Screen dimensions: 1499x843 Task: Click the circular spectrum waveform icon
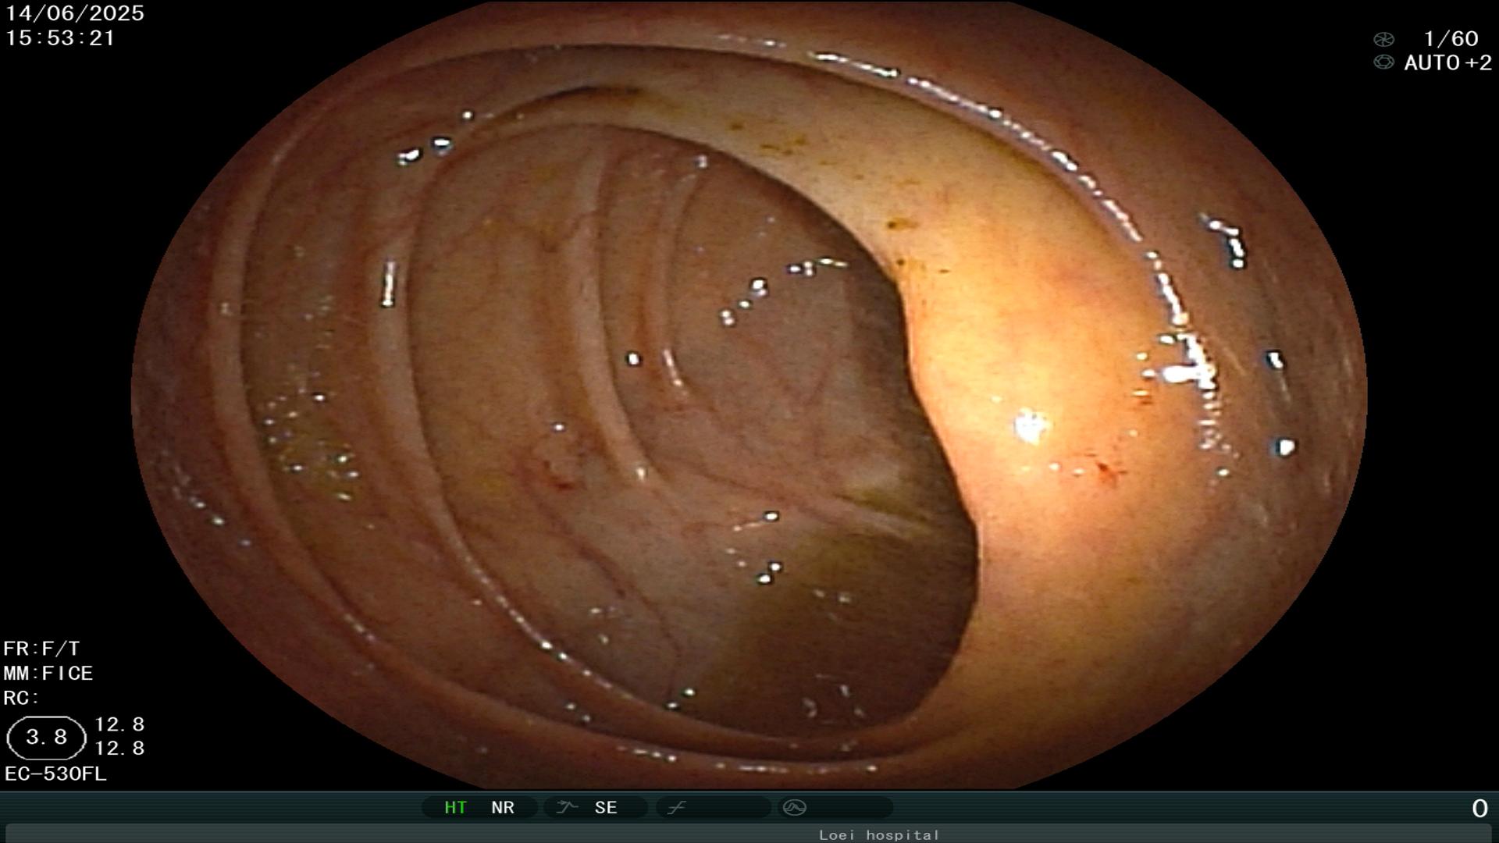point(794,807)
